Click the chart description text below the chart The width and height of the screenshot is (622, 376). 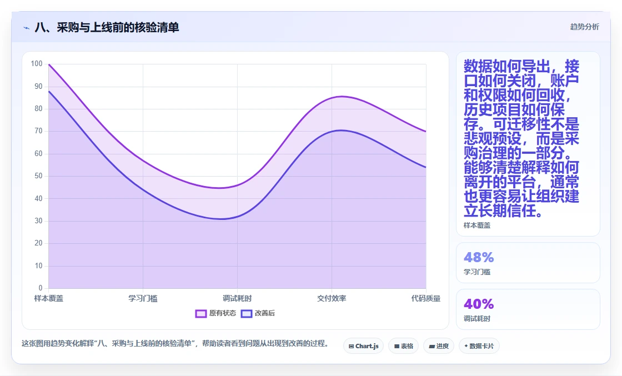(175, 343)
